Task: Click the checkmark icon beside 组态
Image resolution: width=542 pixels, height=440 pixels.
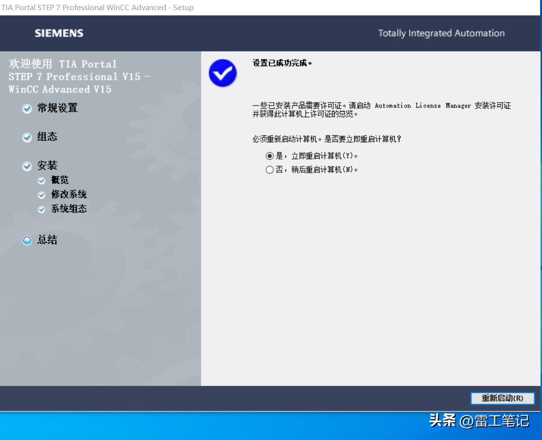Action: point(27,138)
